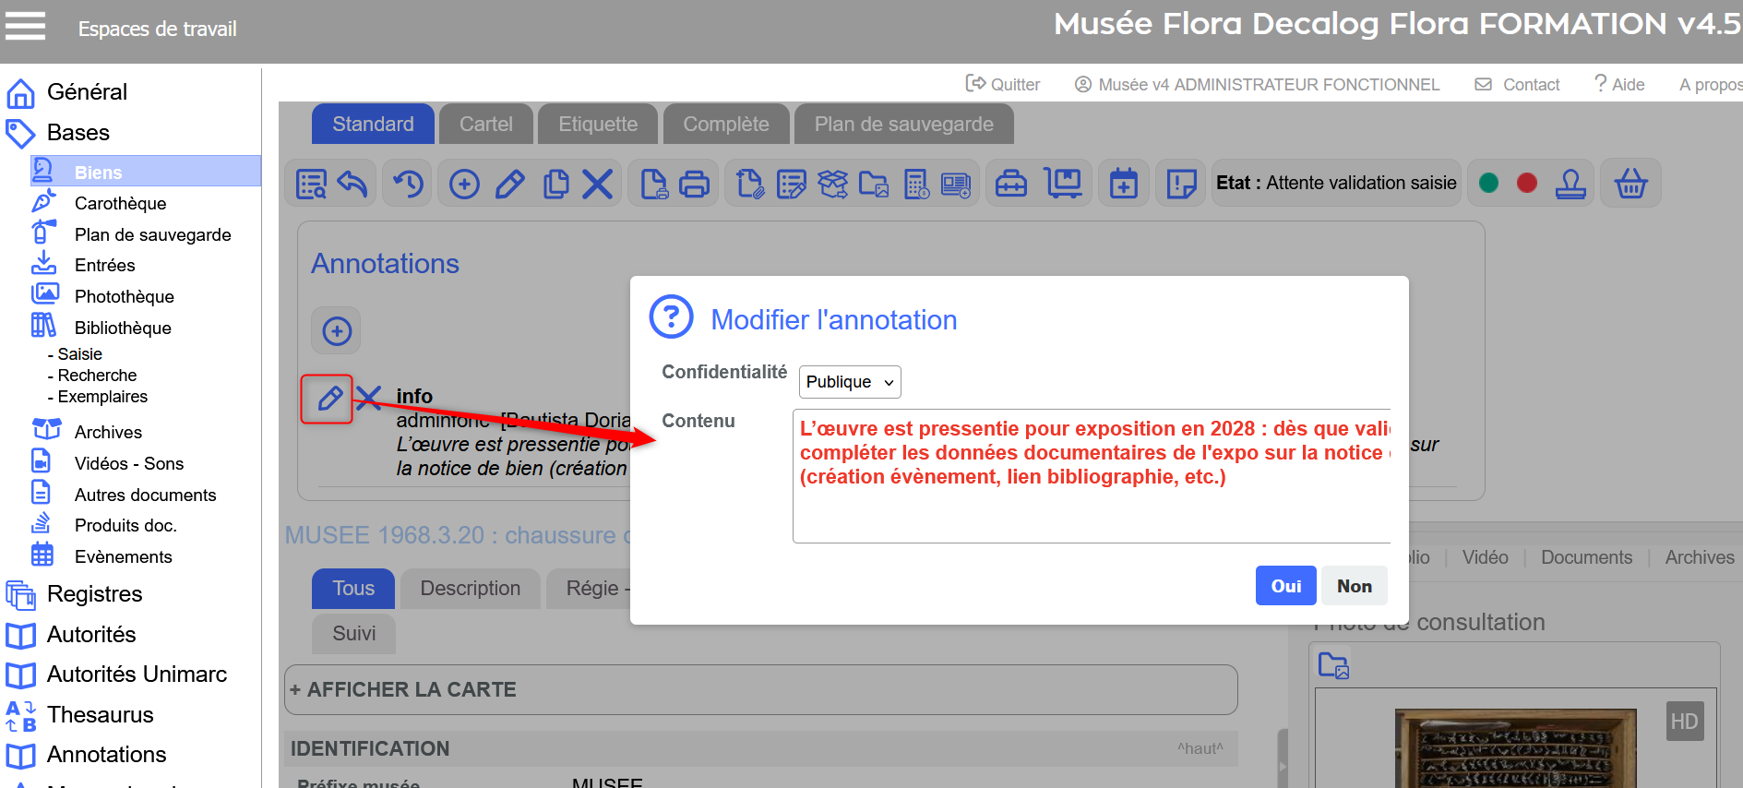Expand Bibliothèque in the sidebar
The height and width of the screenshot is (788, 1743).
click(x=122, y=328)
